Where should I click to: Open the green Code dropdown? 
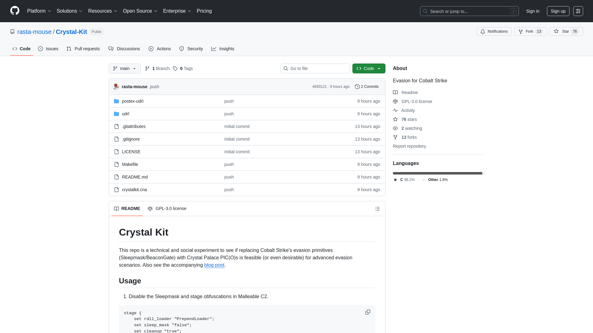point(368,68)
